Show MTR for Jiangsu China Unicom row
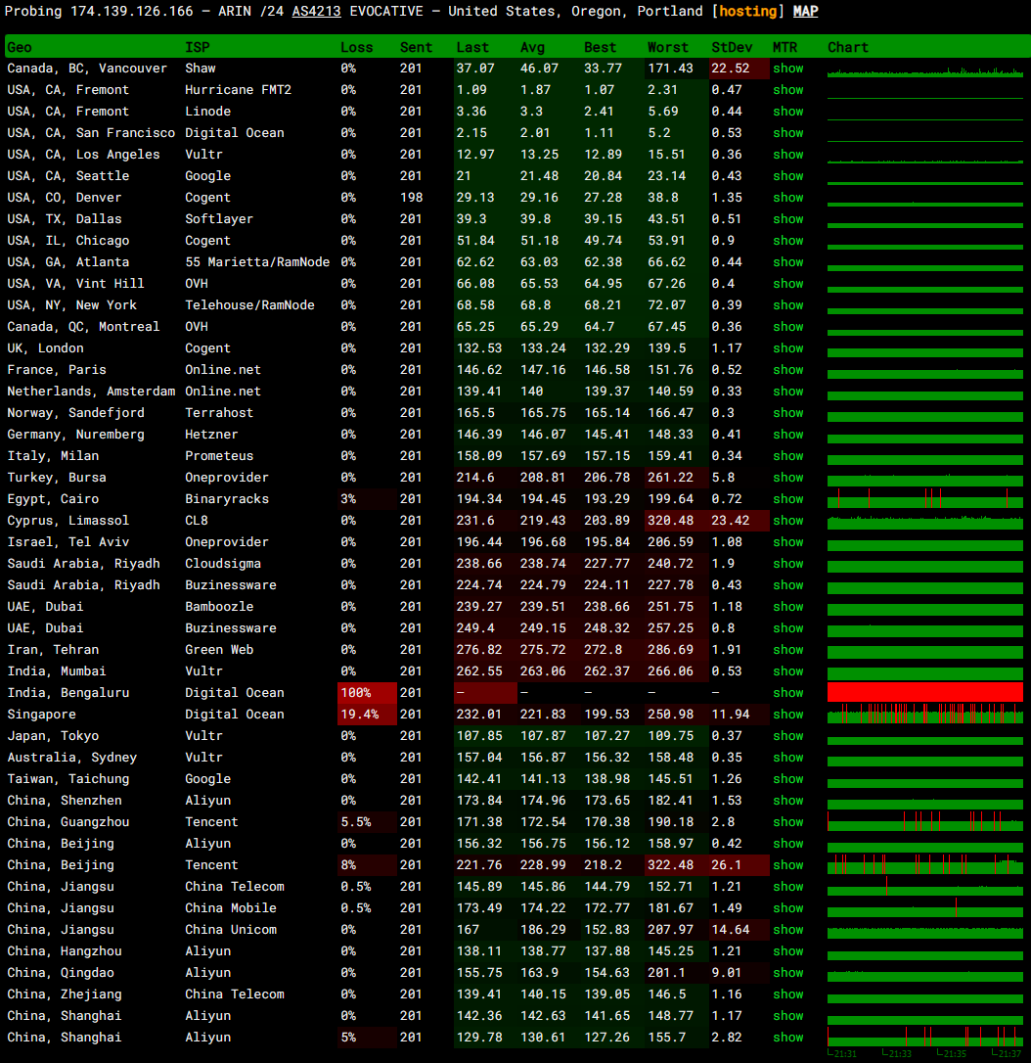 [x=788, y=930]
